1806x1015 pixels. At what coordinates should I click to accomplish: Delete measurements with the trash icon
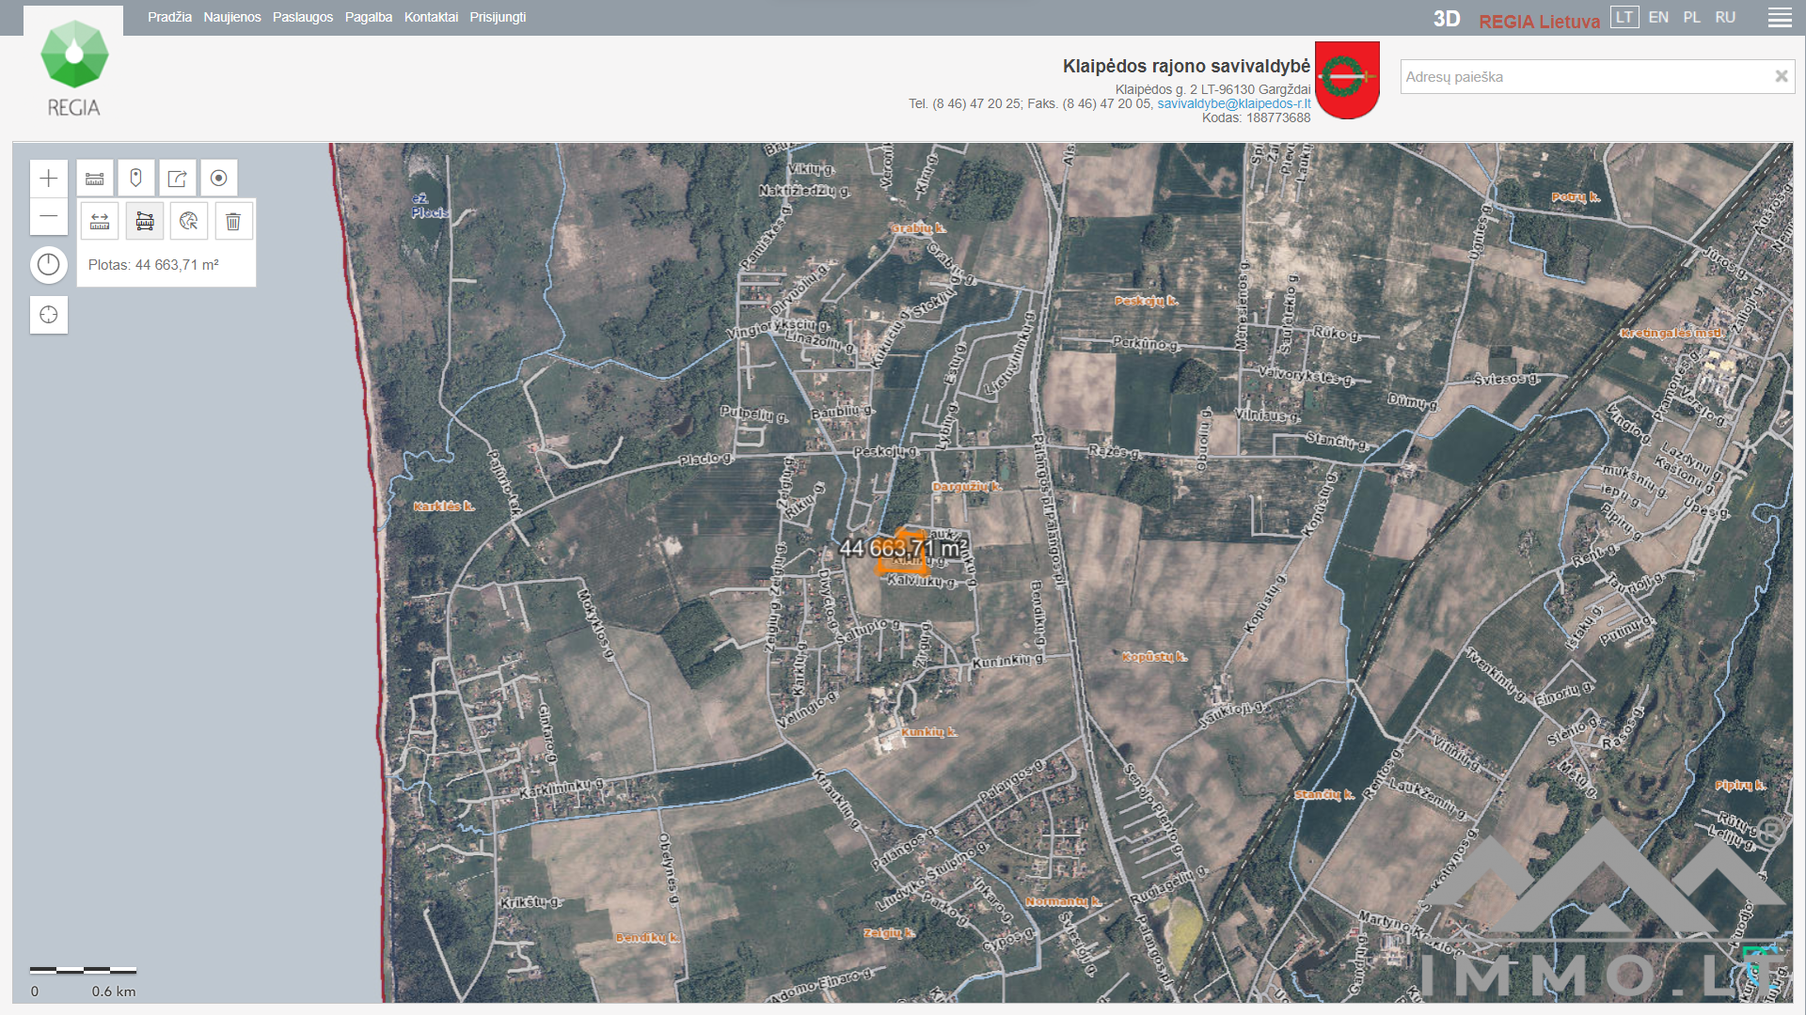pyautogui.click(x=233, y=221)
